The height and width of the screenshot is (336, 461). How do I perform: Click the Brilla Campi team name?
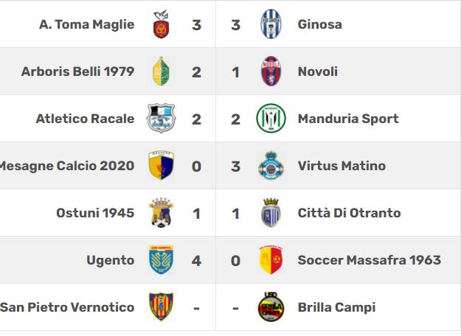(x=336, y=307)
